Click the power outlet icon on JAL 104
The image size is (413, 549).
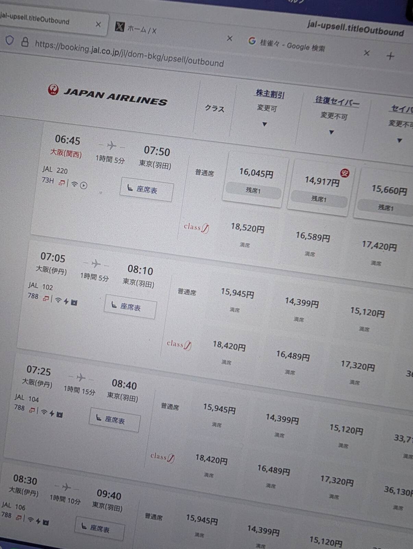(x=52, y=413)
